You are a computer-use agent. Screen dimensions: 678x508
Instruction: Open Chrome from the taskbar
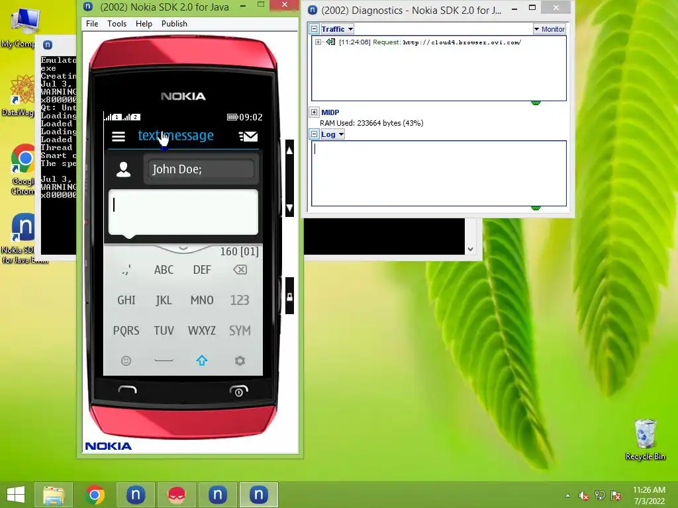[x=95, y=495]
